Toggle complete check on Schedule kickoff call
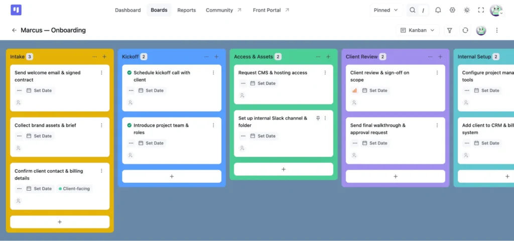 click(x=130, y=72)
